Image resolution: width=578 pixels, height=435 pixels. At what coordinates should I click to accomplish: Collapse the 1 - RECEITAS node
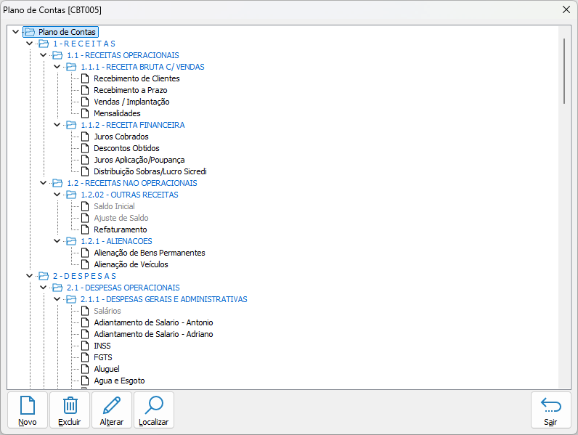(30, 44)
